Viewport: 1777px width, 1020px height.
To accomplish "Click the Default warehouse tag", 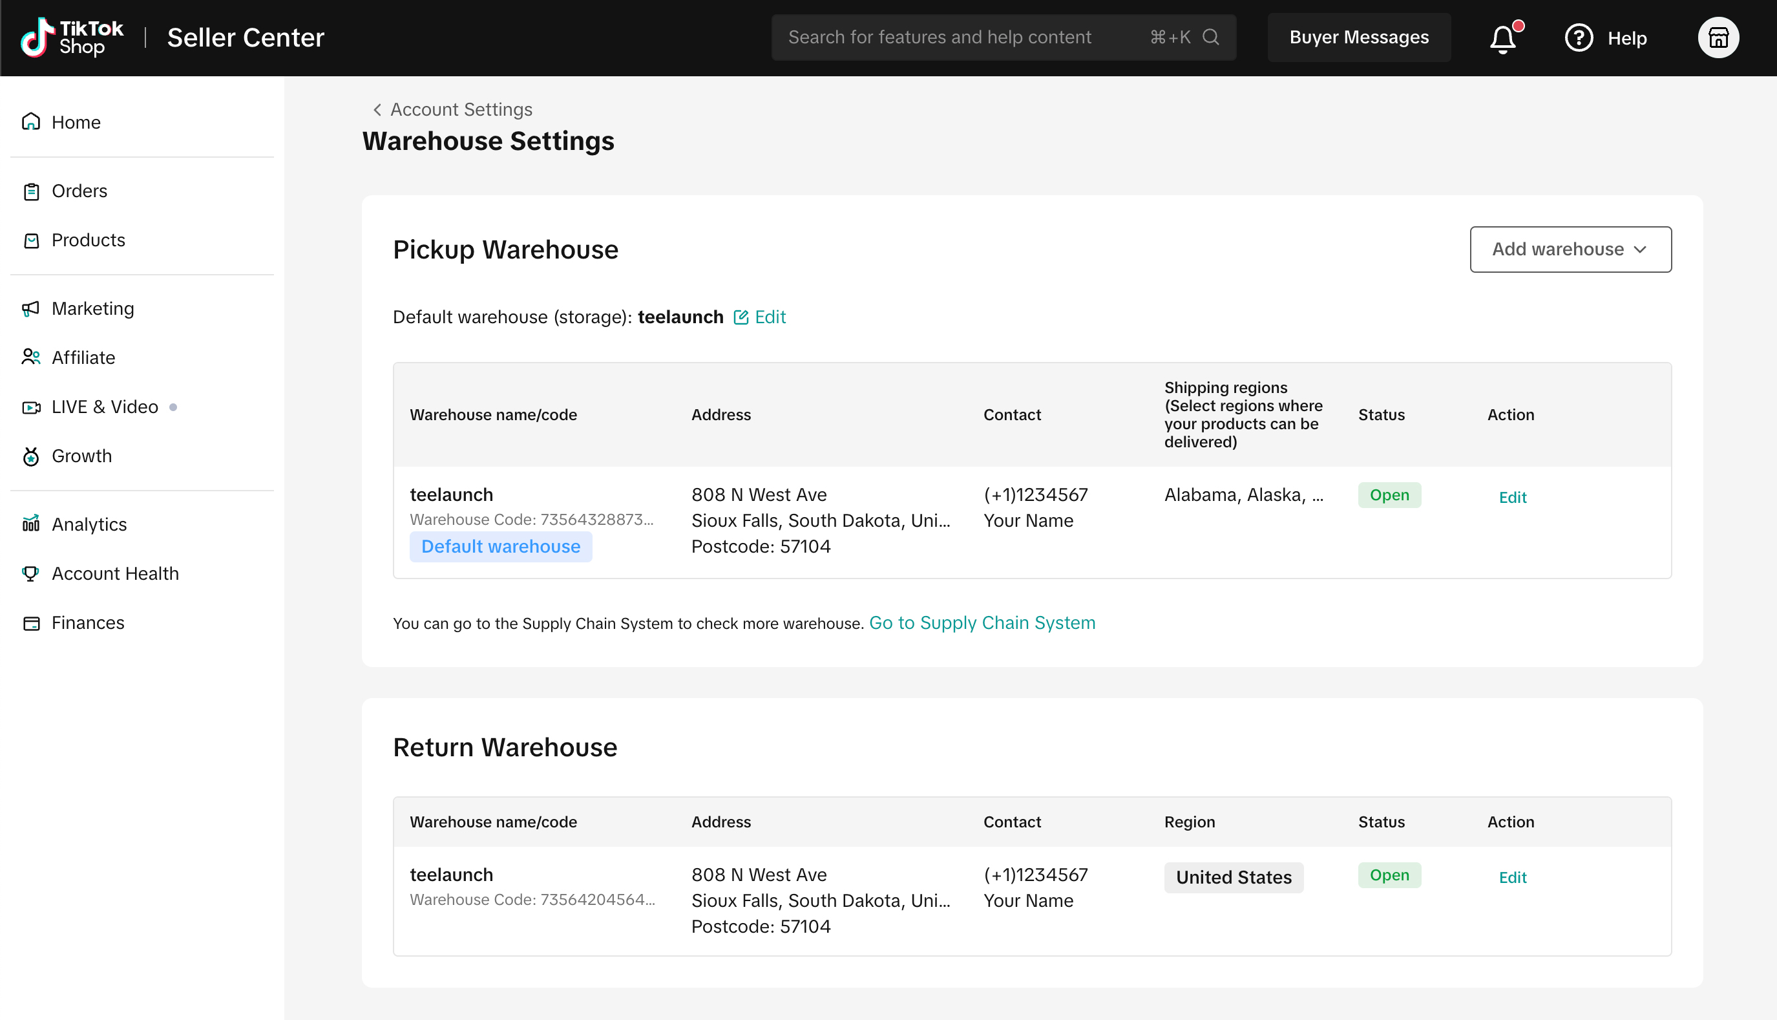I will (501, 546).
